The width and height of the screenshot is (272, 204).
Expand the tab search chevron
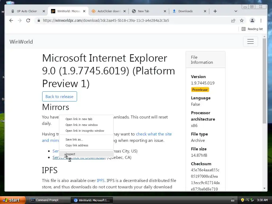236,11
